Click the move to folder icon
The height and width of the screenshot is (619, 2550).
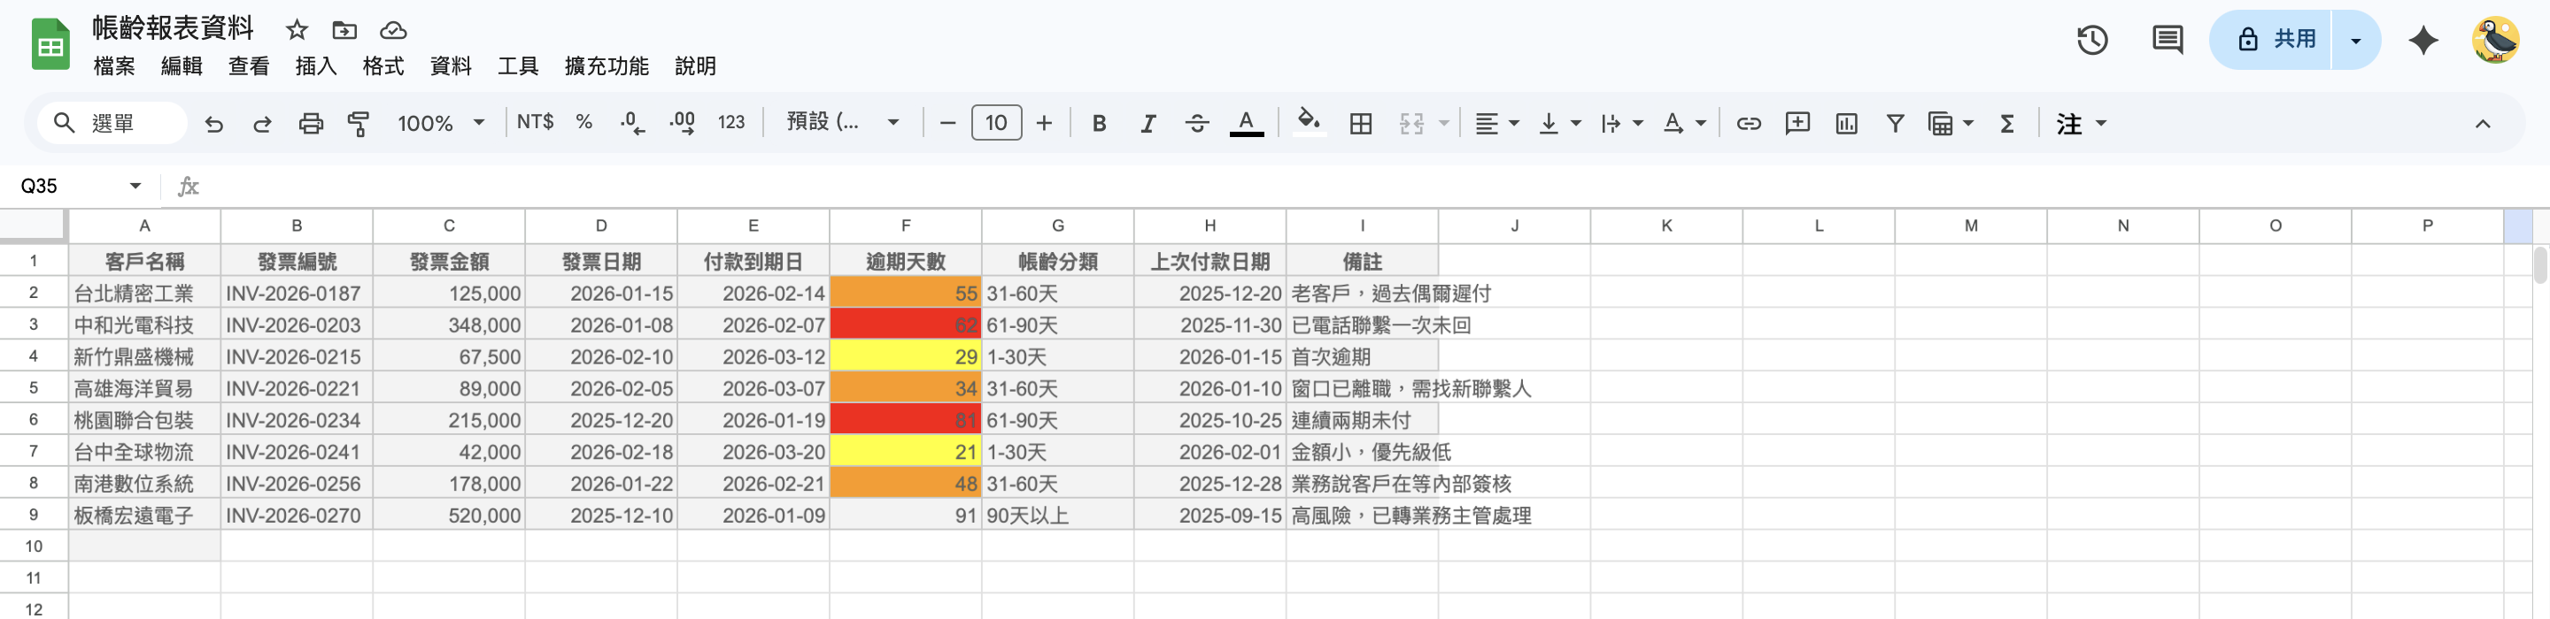pyautogui.click(x=344, y=30)
